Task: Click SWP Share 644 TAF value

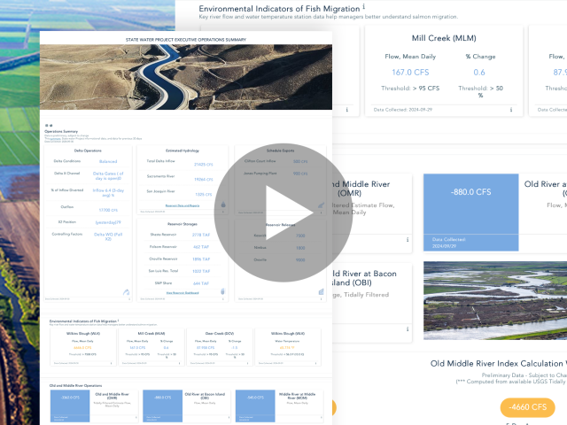Action: (201, 283)
